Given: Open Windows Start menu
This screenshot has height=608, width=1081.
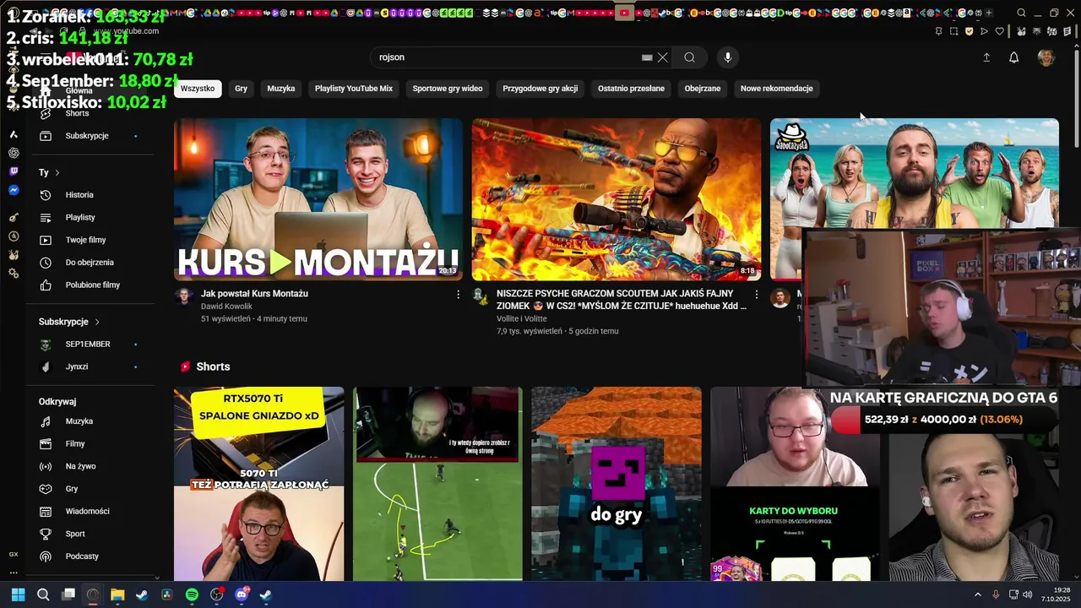Looking at the screenshot, I should [18, 594].
